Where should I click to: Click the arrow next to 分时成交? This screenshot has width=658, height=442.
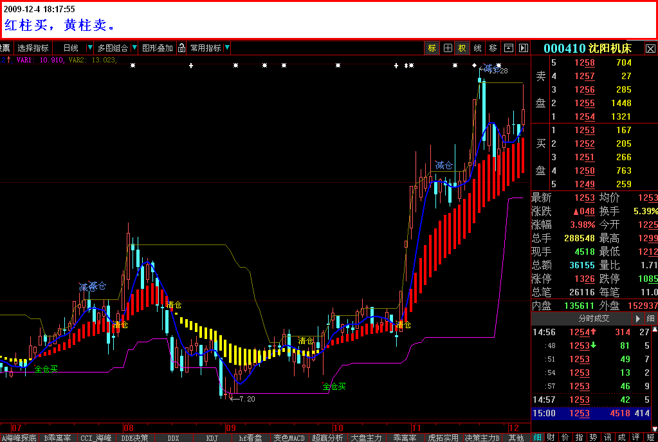pos(638,318)
